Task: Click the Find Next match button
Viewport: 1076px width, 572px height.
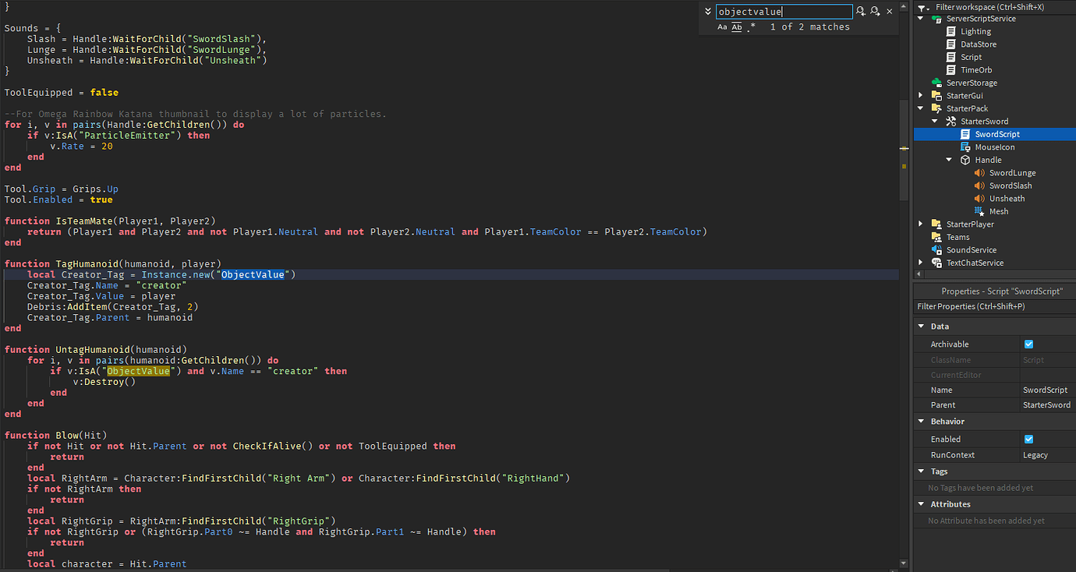Action: tap(874, 11)
